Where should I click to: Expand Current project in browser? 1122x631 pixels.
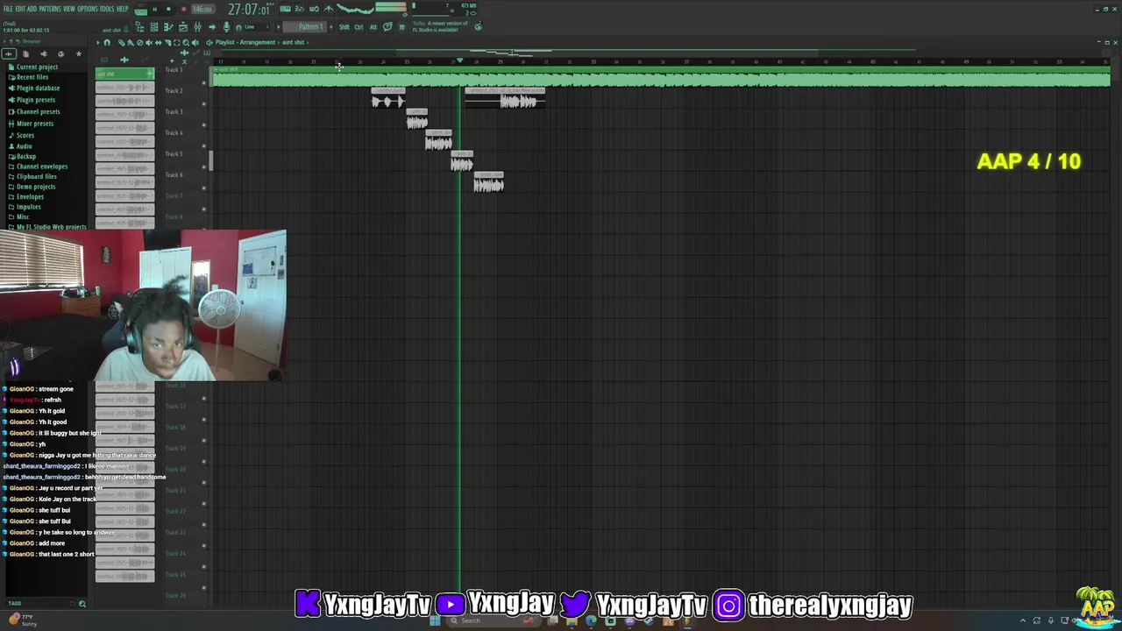(36, 67)
